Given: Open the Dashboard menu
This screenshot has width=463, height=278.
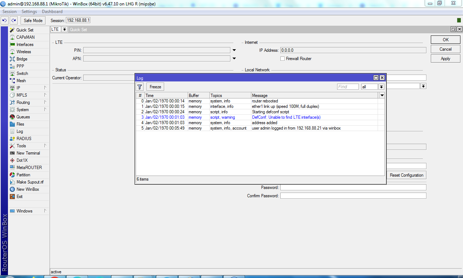Looking at the screenshot, I should 52,12.
